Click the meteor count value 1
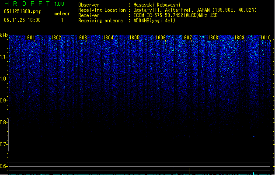The image size is (275, 175). (x=62, y=20)
